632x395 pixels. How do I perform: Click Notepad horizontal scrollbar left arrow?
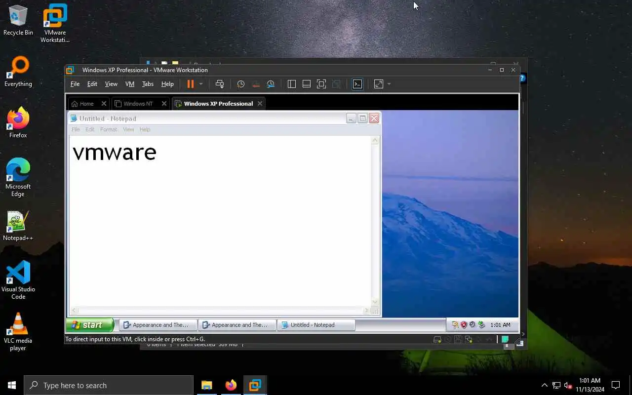74,311
